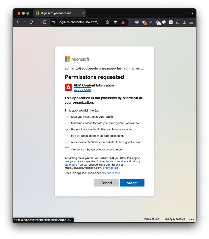Expand 'Have full access to all files'
This screenshot has width=209, height=239.
(98, 129)
